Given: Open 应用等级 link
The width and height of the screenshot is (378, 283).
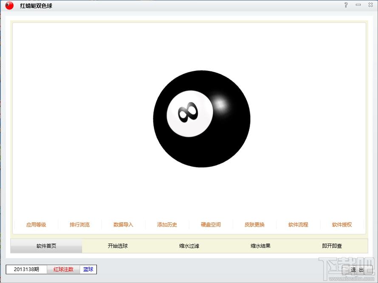Looking at the screenshot, I should (36, 225).
